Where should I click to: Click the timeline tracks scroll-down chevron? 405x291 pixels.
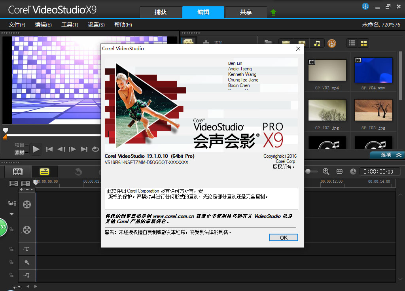click(x=400, y=279)
